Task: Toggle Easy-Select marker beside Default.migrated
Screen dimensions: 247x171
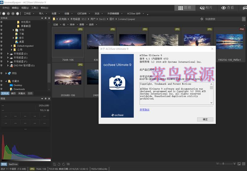Action: click(2, 46)
